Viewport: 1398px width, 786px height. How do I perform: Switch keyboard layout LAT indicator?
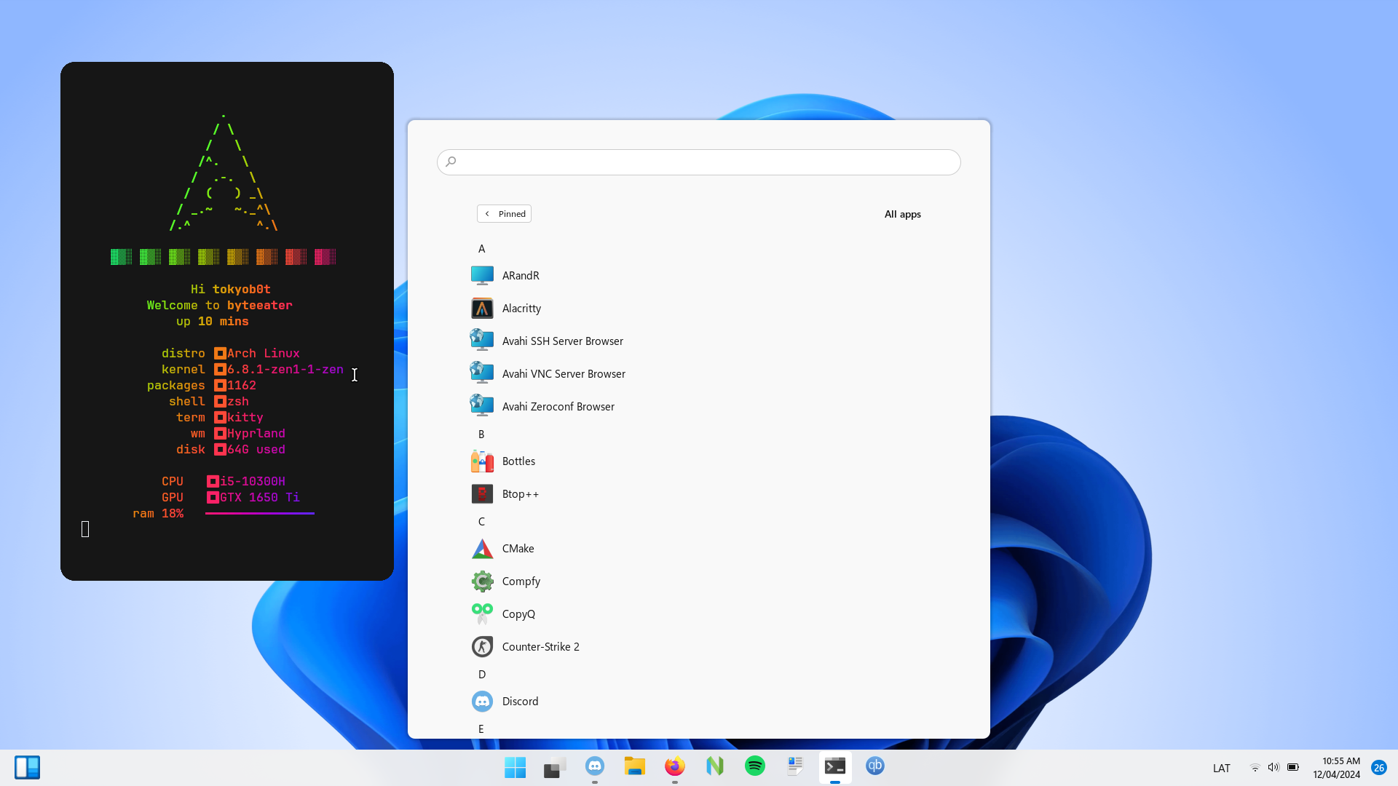tap(1222, 769)
